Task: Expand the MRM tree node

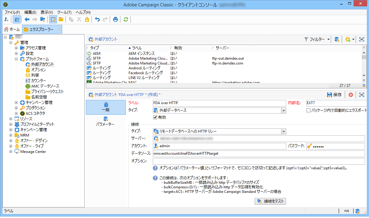Action: 11,135
